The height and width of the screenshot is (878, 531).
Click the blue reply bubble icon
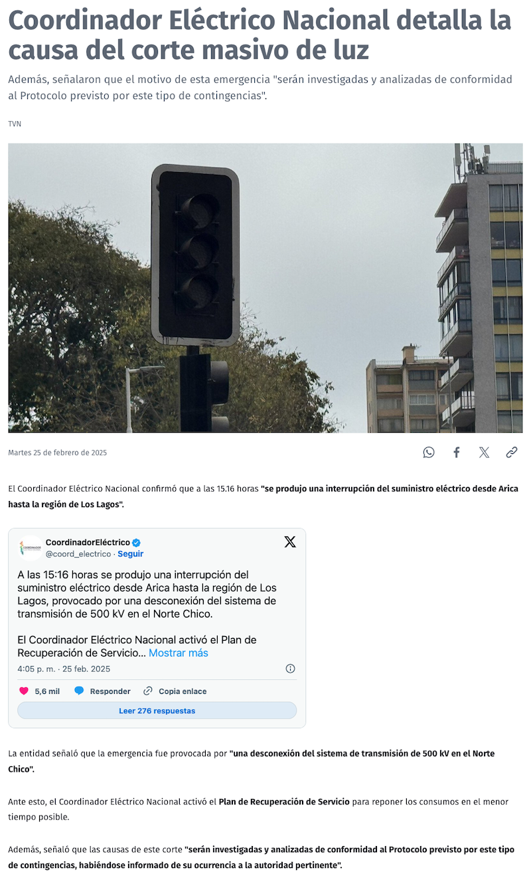coord(79,691)
